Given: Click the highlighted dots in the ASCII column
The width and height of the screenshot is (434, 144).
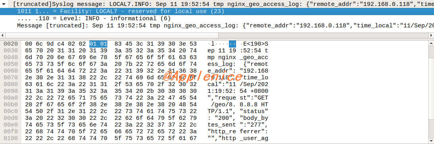Looking at the screenshot, I should pyautogui.click(x=232, y=44).
